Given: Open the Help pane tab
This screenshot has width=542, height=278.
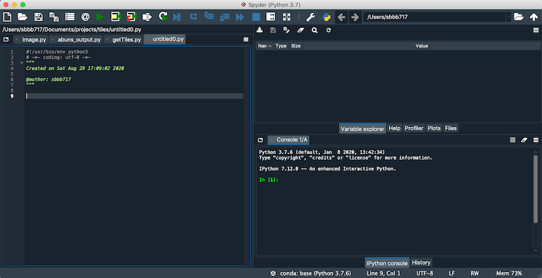Looking at the screenshot, I should click(394, 128).
